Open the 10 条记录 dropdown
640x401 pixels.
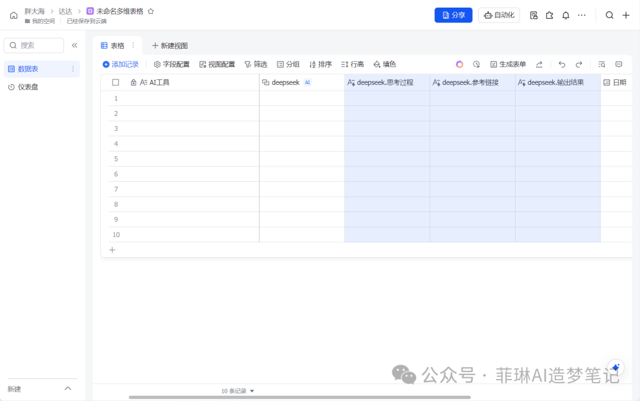click(x=237, y=391)
